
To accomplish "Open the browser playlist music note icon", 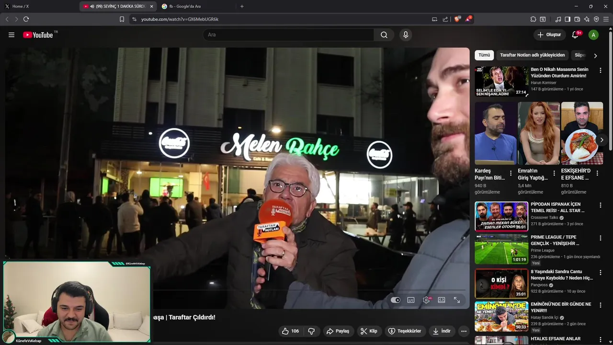I will pyautogui.click(x=558, y=19).
